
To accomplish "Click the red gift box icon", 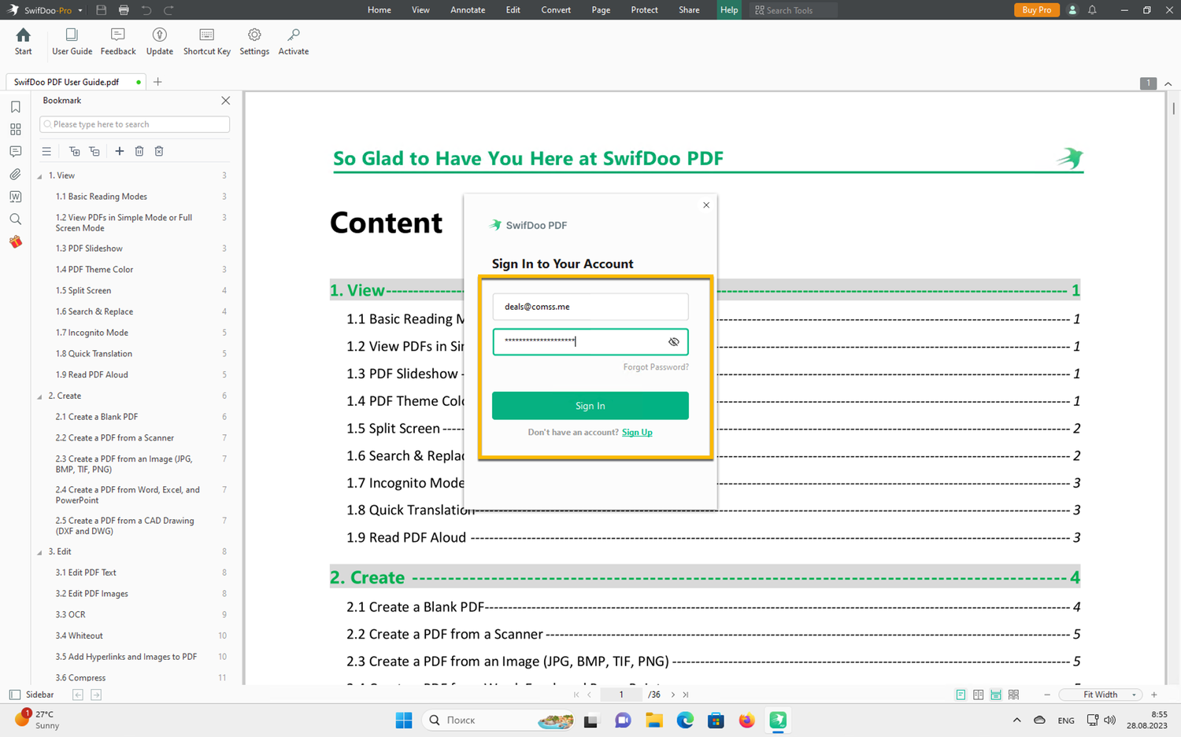I will (x=15, y=241).
